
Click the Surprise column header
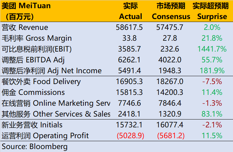click(212, 11)
